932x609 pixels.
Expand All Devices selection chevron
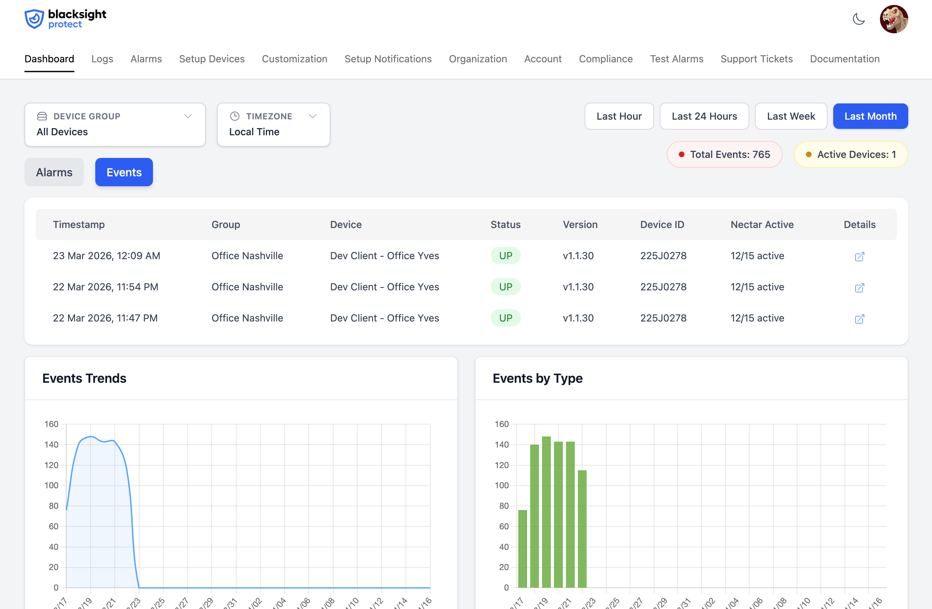(x=188, y=116)
